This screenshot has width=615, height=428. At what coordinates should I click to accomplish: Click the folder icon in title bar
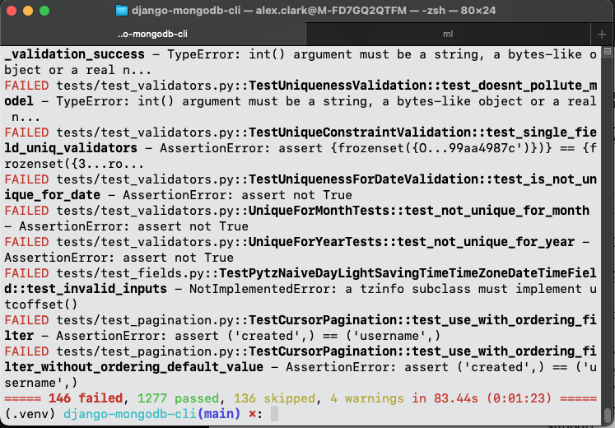pos(122,10)
